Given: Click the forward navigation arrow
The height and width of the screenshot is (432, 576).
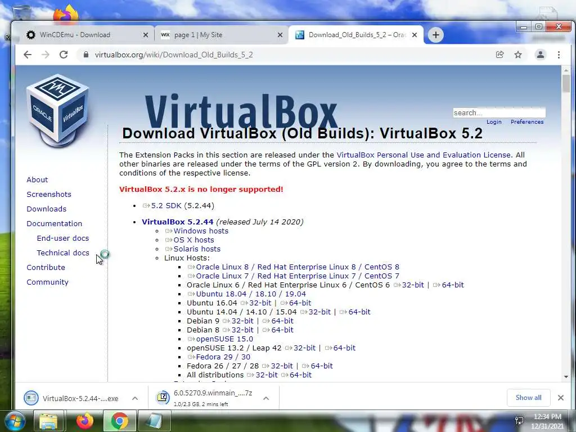Looking at the screenshot, I should (x=45, y=55).
